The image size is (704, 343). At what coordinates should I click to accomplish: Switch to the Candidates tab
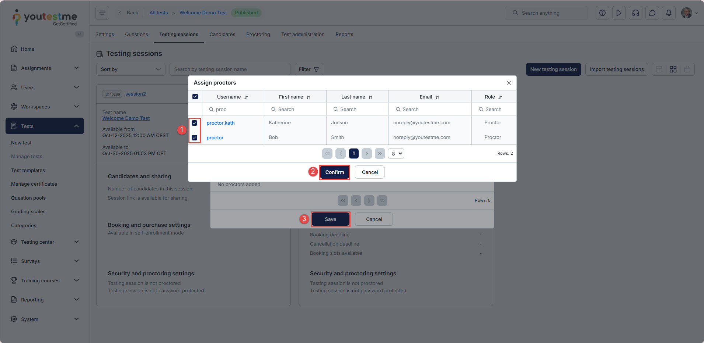pyautogui.click(x=222, y=34)
